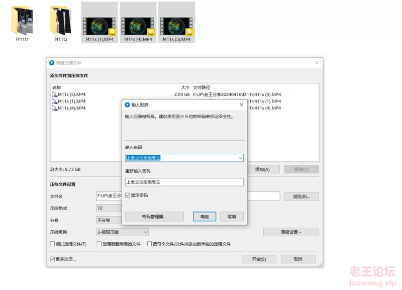Screen dimensions: 402x290
Task: Click the 确定 button
Action: (205, 217)
